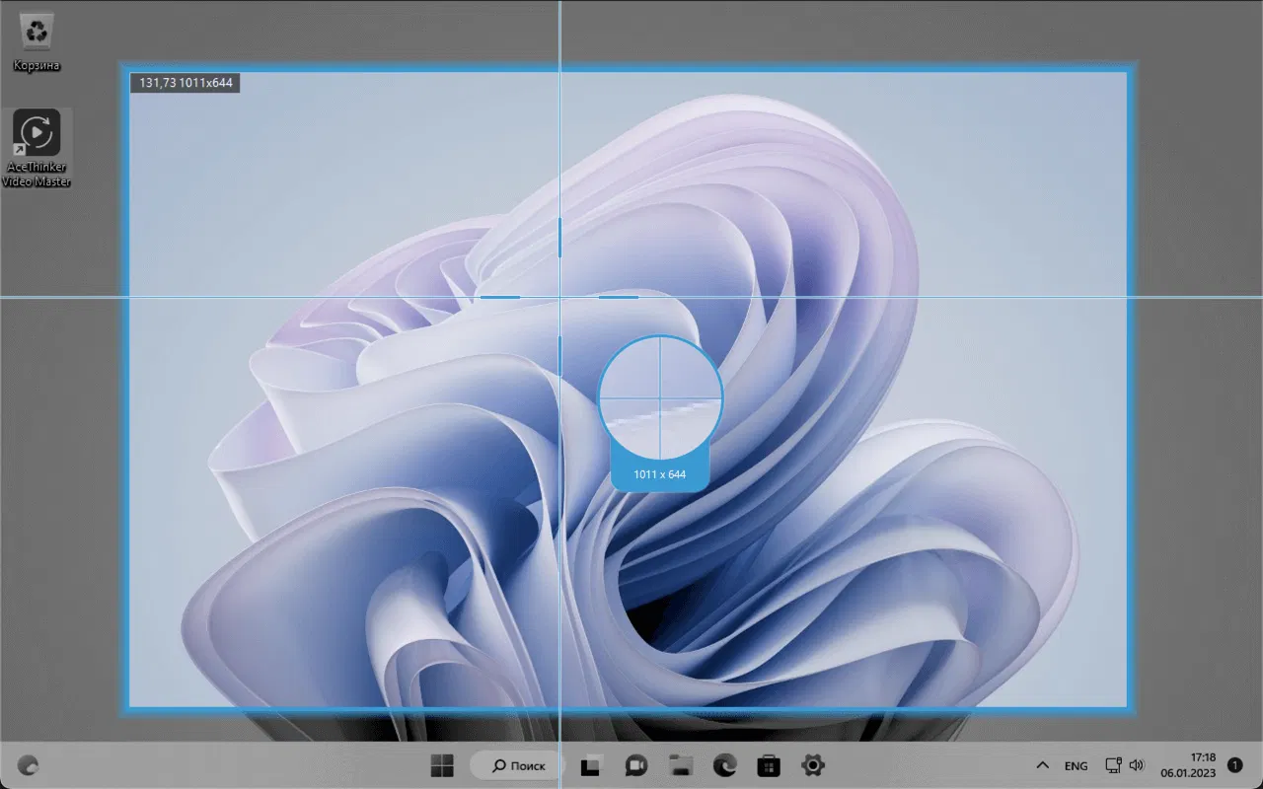Open network status in system tray
Image resolution: width=1263 pixels, height=789 pixels.
click(x=1113, y=765)
